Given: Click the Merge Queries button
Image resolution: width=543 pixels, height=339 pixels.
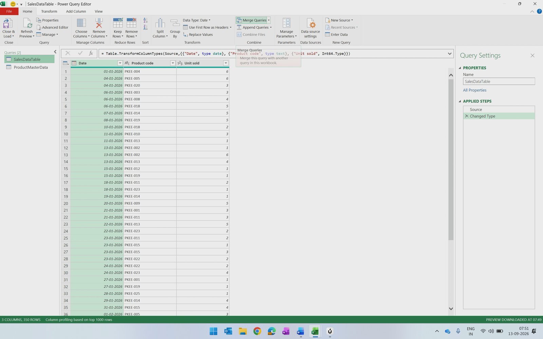Looking at the screenshot, I should click(x=251, y=20).
